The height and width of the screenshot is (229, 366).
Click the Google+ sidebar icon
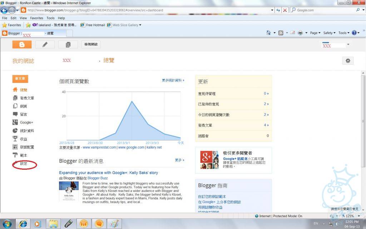(x=15, y=123)
